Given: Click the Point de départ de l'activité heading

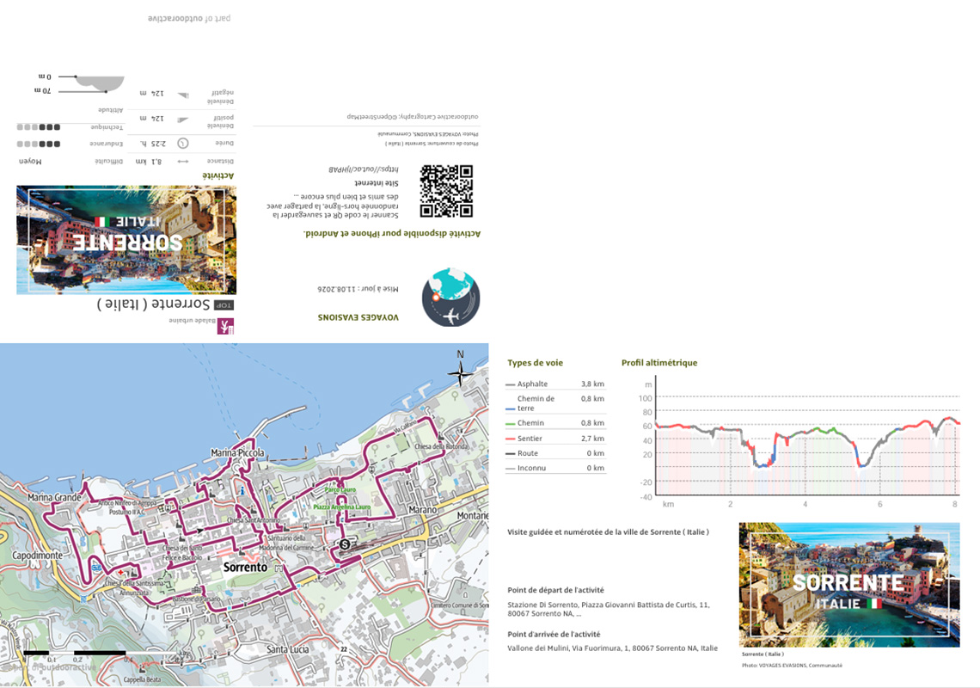Looking at the screenshot, I should (x=555, y=590).
